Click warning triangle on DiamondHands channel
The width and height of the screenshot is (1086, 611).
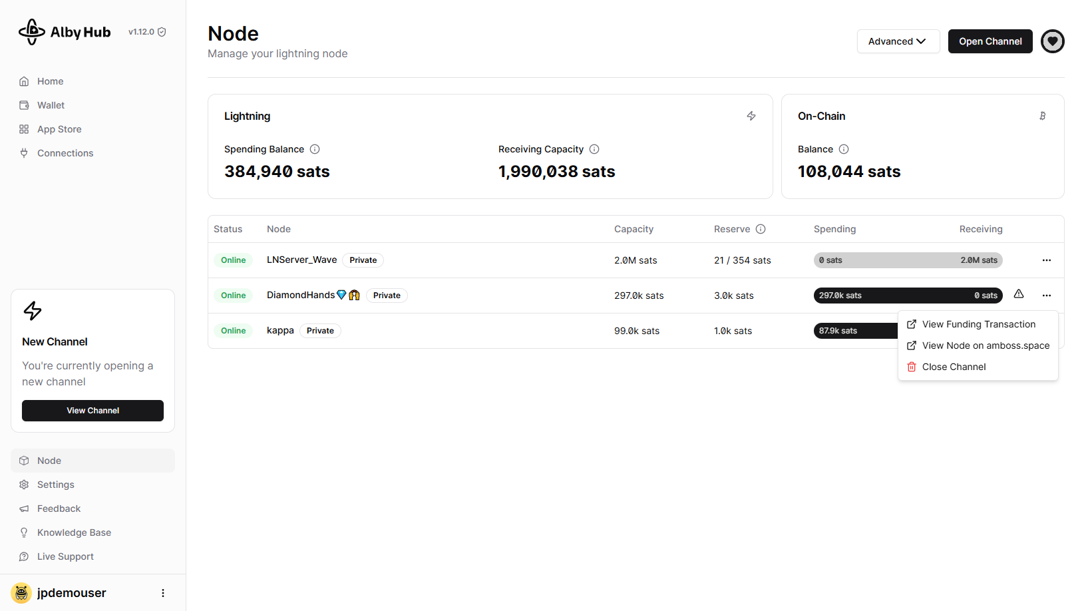pos(1019,294)
